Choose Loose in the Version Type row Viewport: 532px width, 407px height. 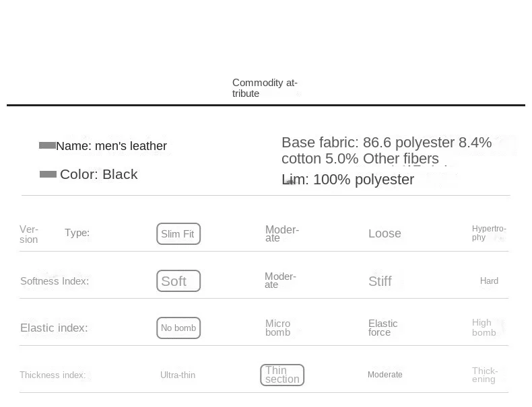coord(385,233)
